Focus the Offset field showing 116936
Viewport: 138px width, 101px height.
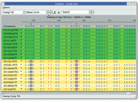[39, 12]
